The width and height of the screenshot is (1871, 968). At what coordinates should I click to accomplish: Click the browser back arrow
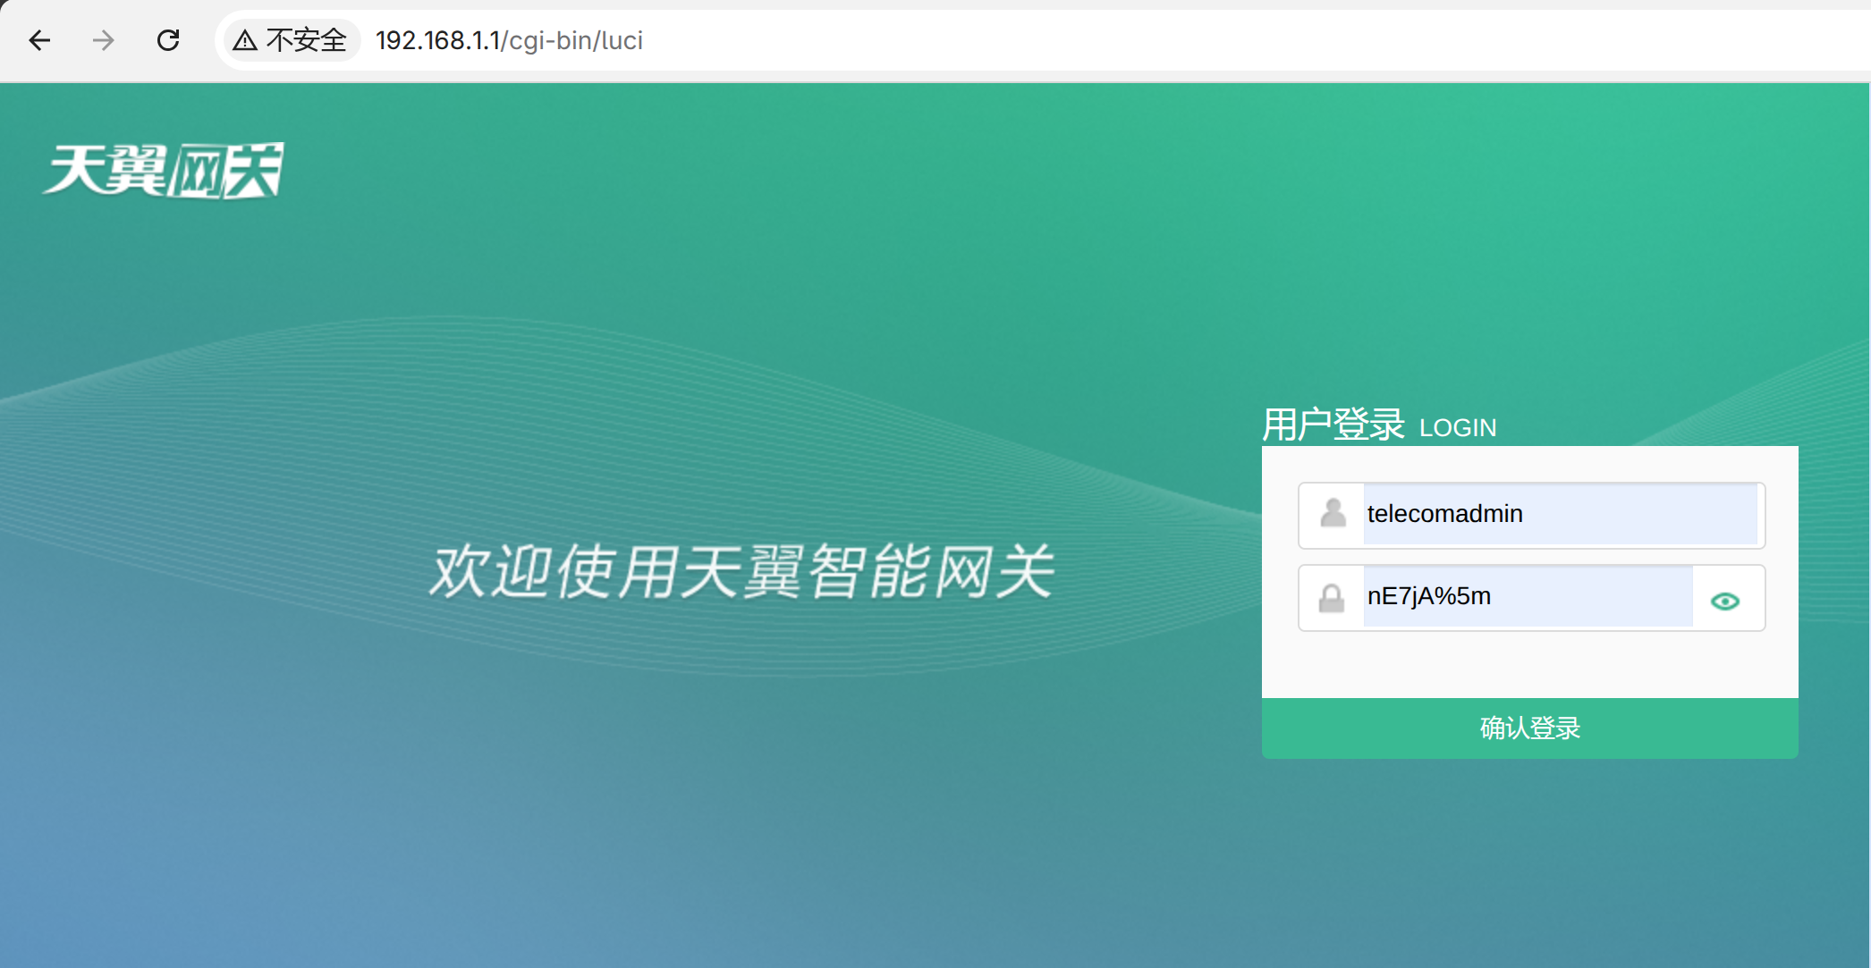tap(39, 40)
